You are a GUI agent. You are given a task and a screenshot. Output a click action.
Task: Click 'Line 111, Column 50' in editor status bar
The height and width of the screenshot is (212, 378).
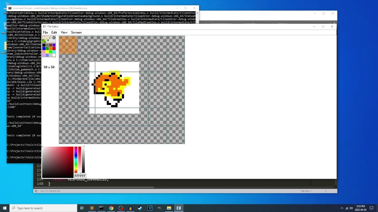tap(50, 191)
